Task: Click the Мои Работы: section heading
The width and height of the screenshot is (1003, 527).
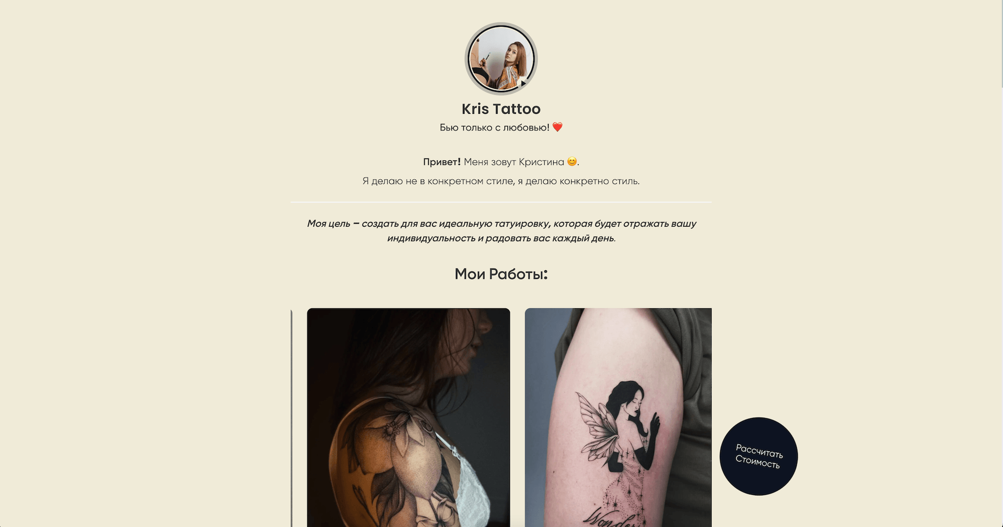Action: coord(501,274)
